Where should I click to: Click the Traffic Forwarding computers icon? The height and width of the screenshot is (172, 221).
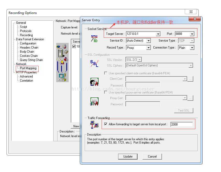[x=94, y=125]
